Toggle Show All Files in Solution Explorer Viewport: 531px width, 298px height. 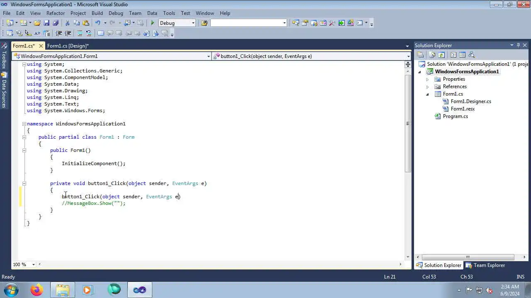click(432, 55)
